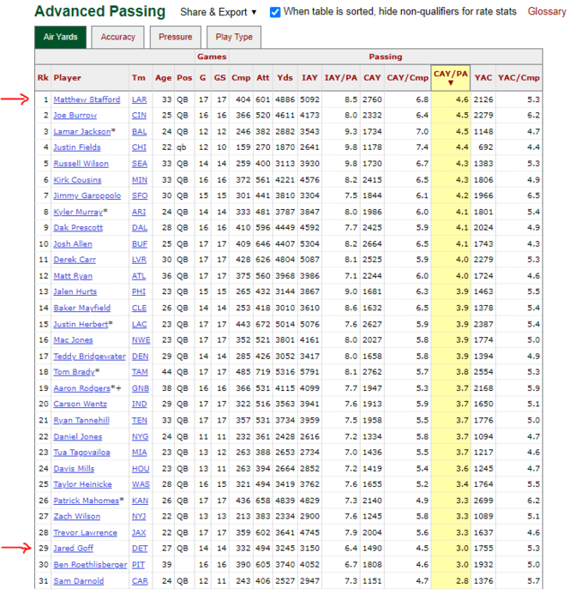Open the Share & Export dropdown
This screenshot has height=600, width=575.
(x=219, y=12)
